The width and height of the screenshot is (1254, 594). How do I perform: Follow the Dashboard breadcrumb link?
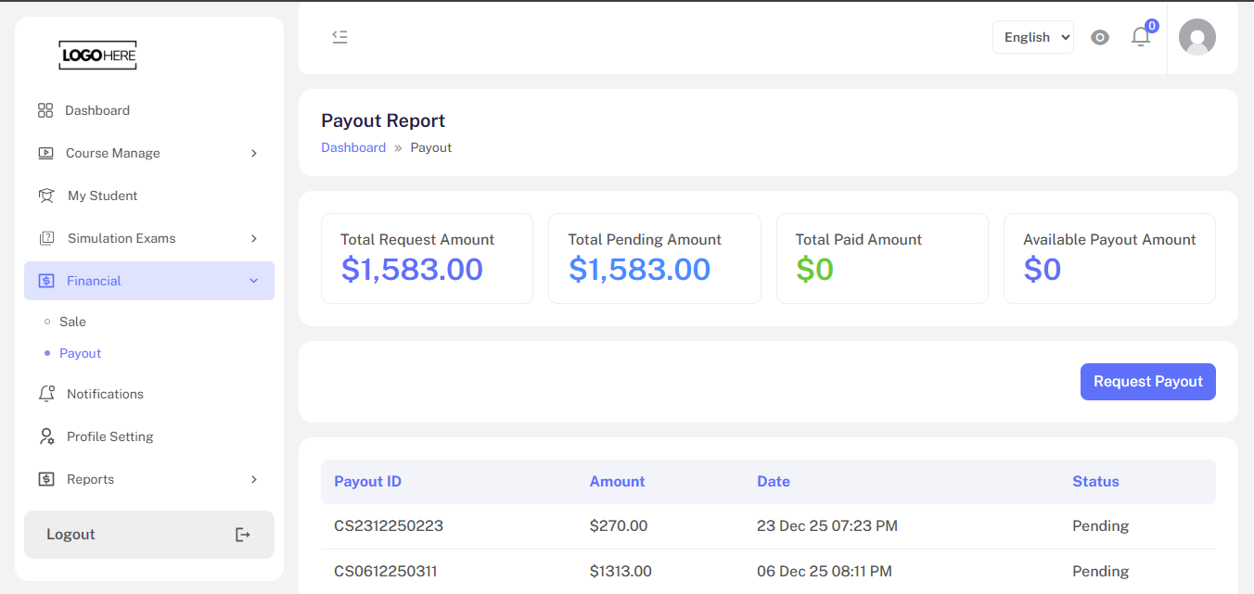(353, 147)
